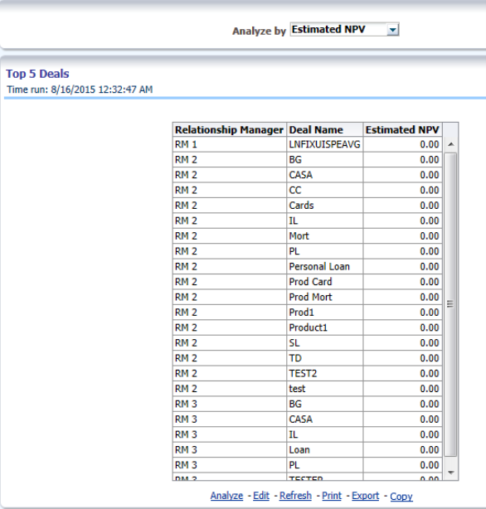This screenshot has height=509, width=486.
Task: Select the Estimated NPV combo box field
Action: pos(344,30)
